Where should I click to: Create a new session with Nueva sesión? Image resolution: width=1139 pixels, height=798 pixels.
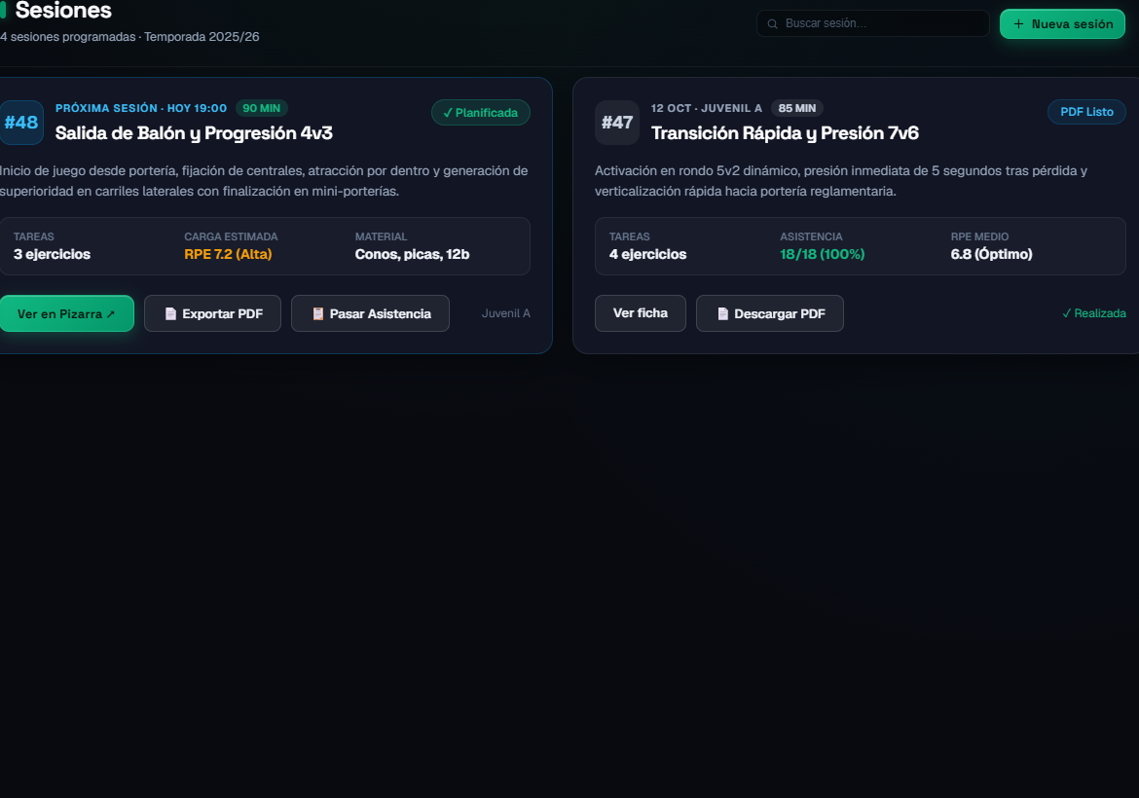click(x=1062, y=24)
